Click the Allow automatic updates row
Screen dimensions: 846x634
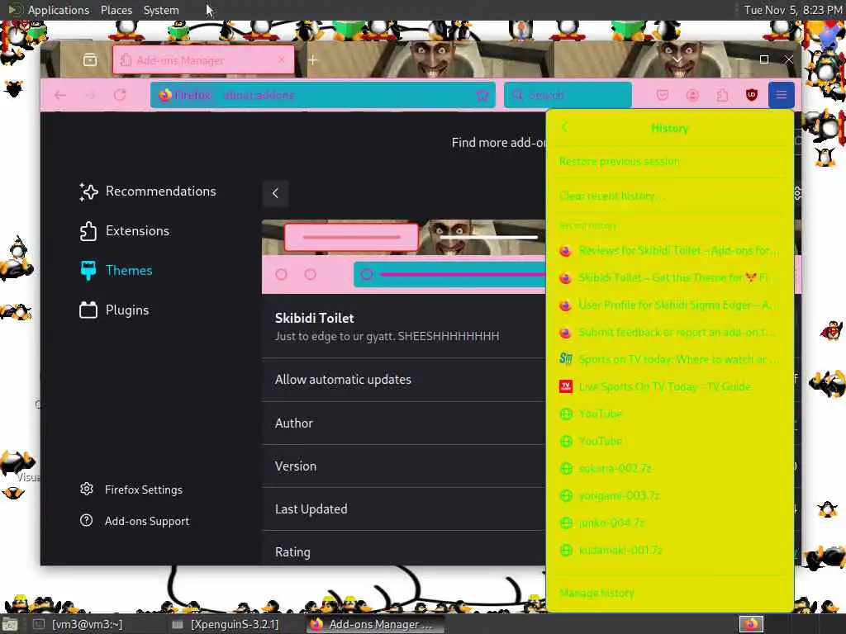click(x=403, y=380)
